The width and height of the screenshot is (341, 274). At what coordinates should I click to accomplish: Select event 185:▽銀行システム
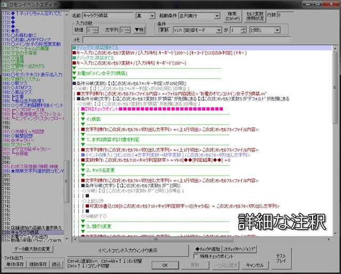pos(33,79)
